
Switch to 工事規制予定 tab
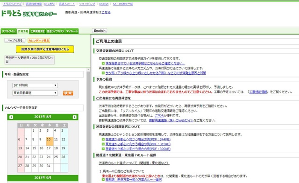coord(37,31)
